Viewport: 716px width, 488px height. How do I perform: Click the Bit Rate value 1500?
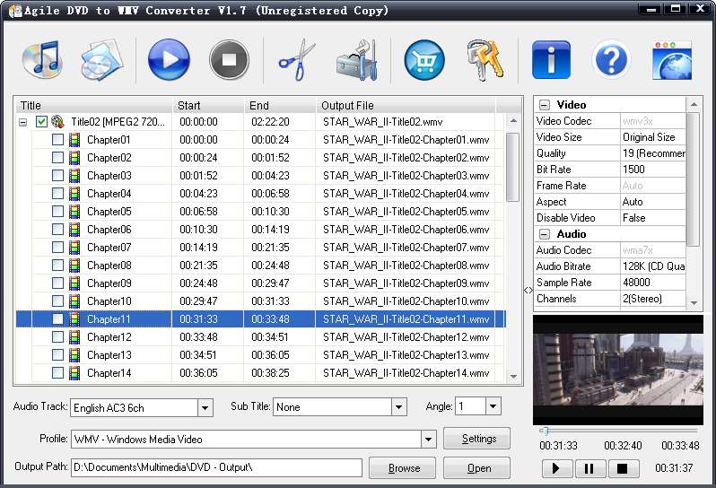(x=652, y=170)
